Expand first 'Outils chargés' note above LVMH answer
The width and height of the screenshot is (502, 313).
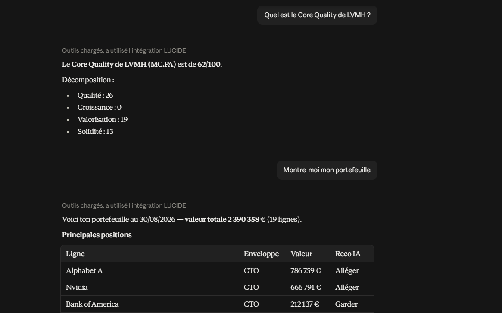click(124, 50)
